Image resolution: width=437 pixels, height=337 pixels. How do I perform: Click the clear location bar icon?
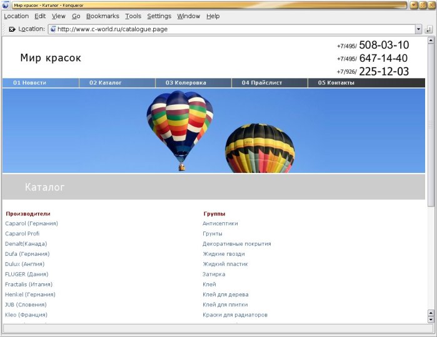point(12,29)
